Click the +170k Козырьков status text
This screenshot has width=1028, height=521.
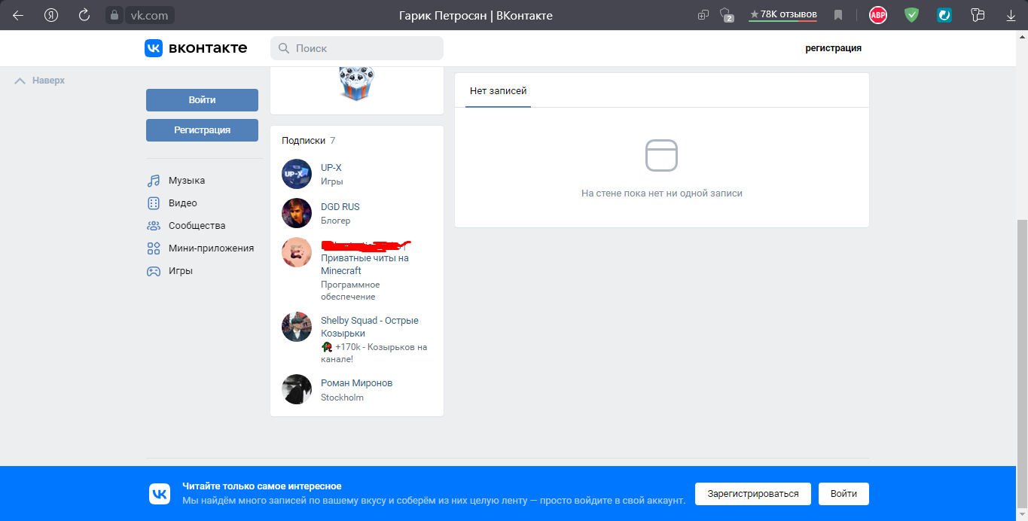(x=374, y=353)
